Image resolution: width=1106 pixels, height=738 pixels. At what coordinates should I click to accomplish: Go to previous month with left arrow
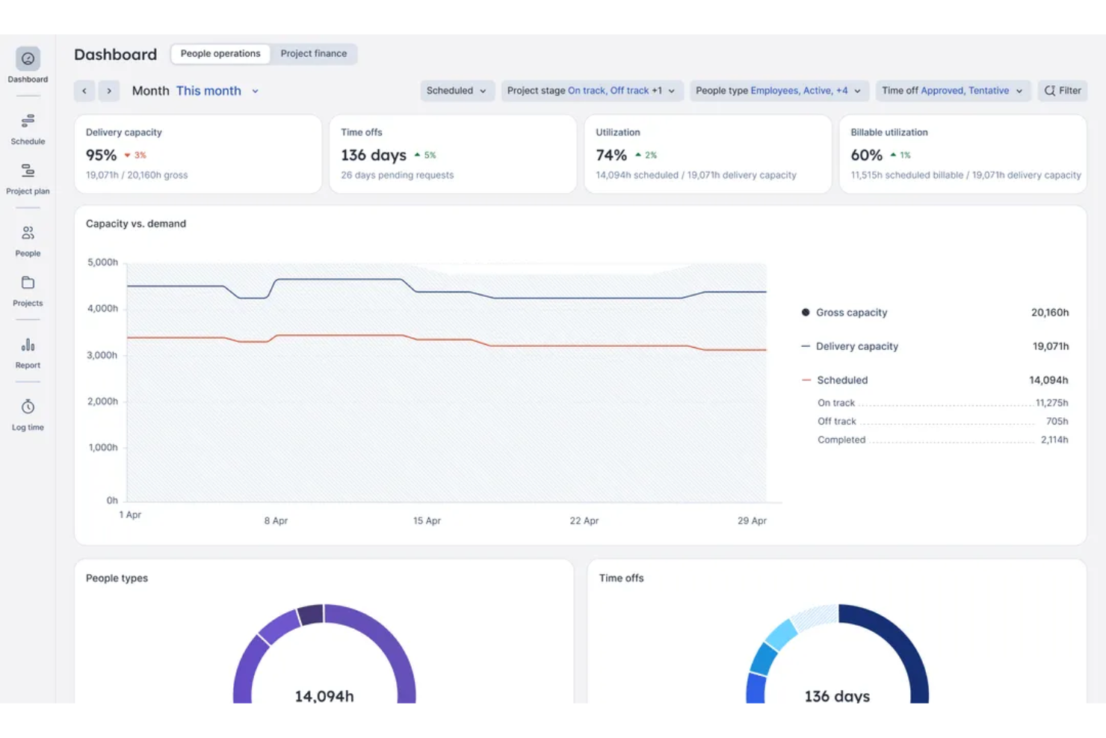tap(84, 91)
